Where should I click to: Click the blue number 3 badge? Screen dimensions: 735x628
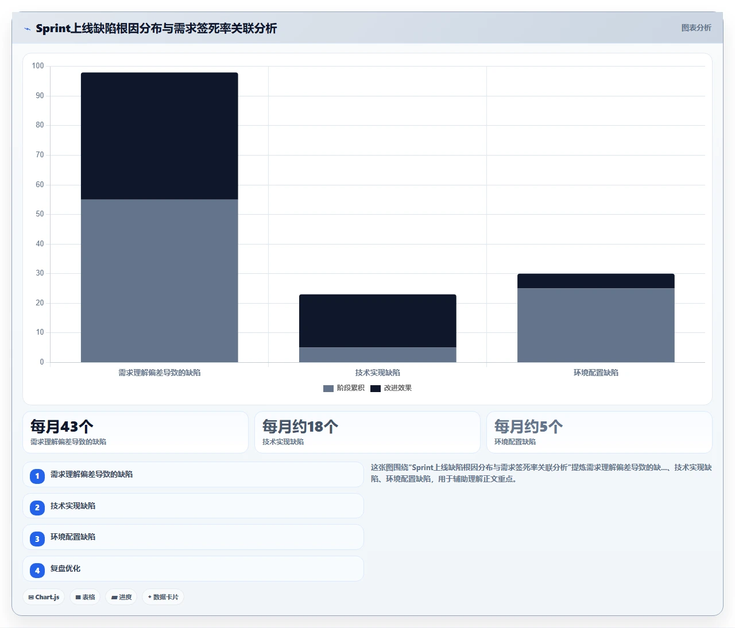pyautogui.click(x=37, y=539)
